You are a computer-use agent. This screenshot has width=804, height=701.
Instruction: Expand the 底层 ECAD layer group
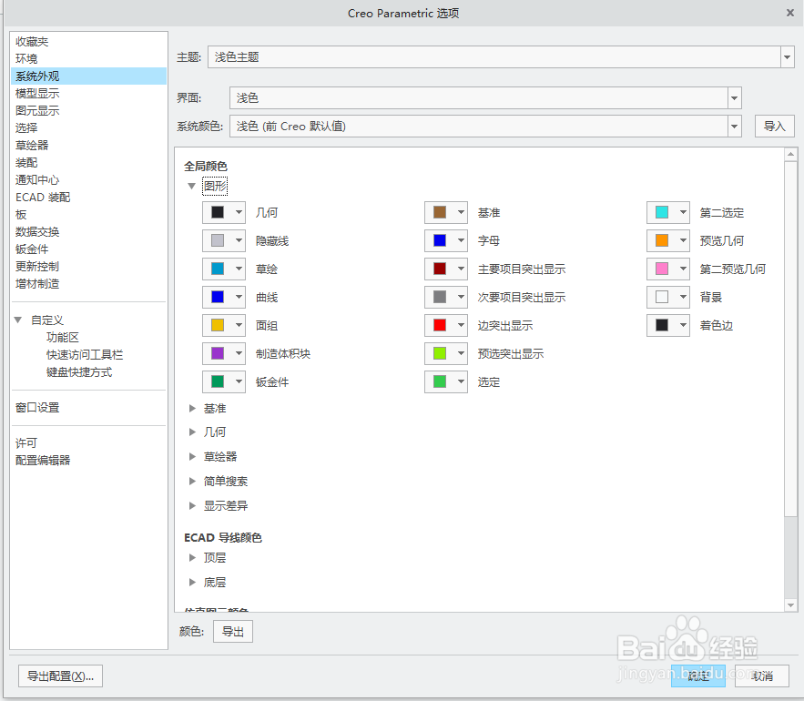tap(192, 582)
